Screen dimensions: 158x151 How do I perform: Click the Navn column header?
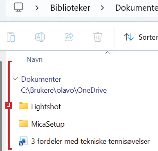(35, 59)
